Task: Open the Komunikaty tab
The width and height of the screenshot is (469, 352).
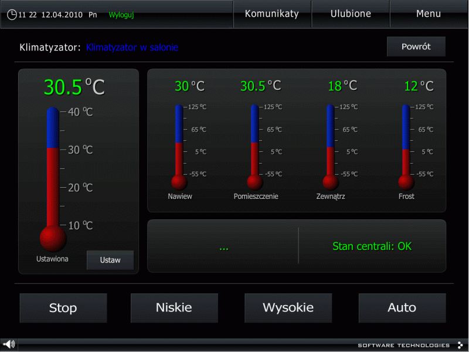Action: (271, 14)
